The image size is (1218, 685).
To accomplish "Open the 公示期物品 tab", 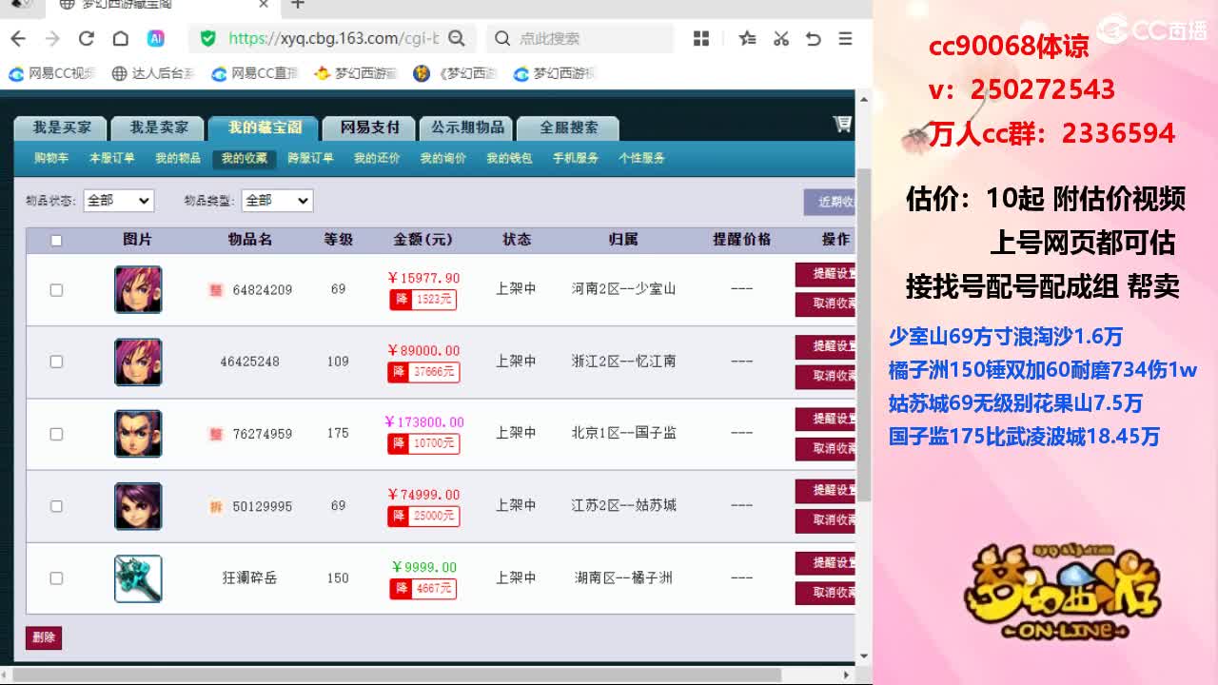I will (467, 127).
